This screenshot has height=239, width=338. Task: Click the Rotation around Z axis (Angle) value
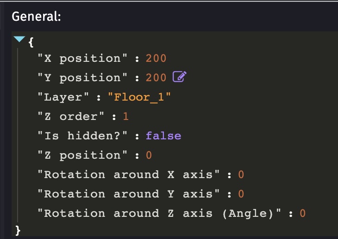tap(303, 213)
